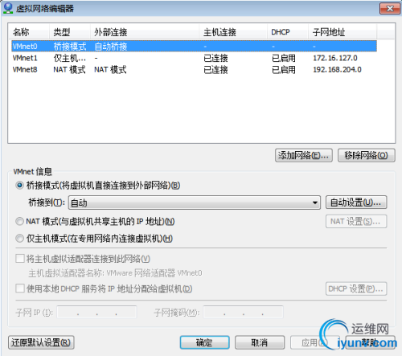Click the 取消 button

(260, 342)
